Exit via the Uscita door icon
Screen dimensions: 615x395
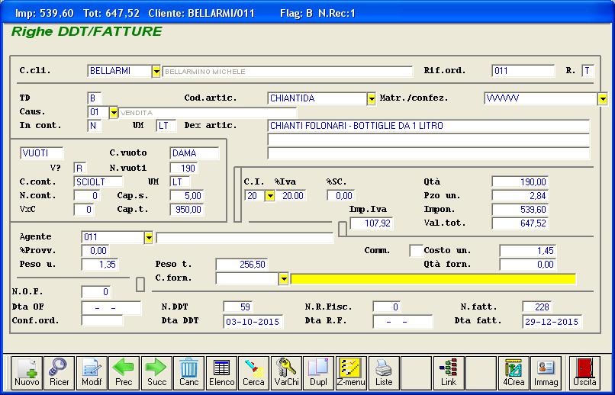(x=585, y=373)
